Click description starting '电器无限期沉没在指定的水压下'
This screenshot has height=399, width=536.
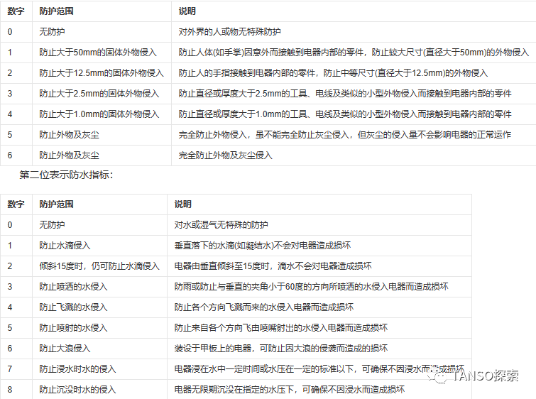[290, 390]
